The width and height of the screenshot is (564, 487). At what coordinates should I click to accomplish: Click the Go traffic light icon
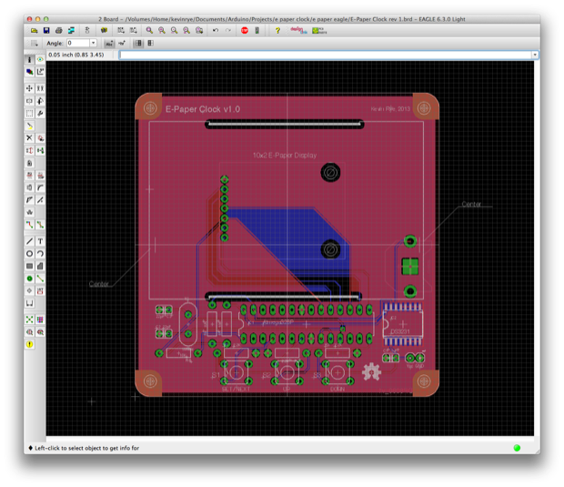pos(257,31)
